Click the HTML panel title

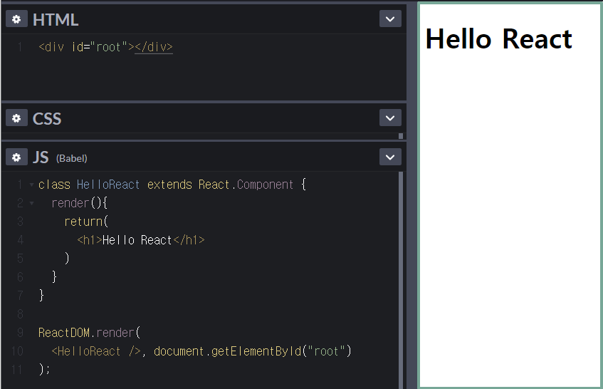click(x=56, y=20)
